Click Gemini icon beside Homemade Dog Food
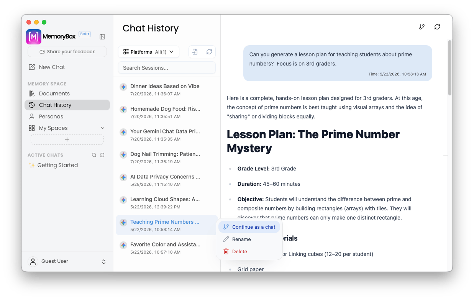This screenshot has height=300, width=474. point(123,110)
